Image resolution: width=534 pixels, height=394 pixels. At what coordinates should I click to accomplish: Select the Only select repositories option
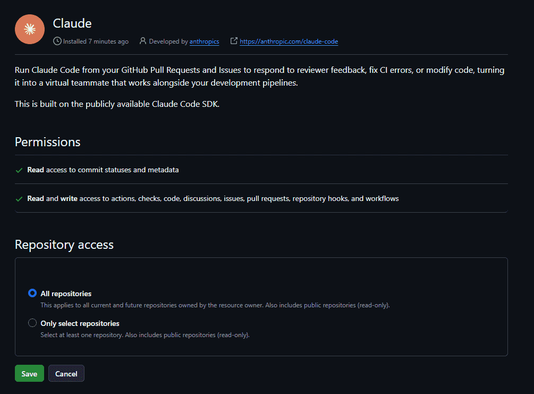[x=32, y=323]
